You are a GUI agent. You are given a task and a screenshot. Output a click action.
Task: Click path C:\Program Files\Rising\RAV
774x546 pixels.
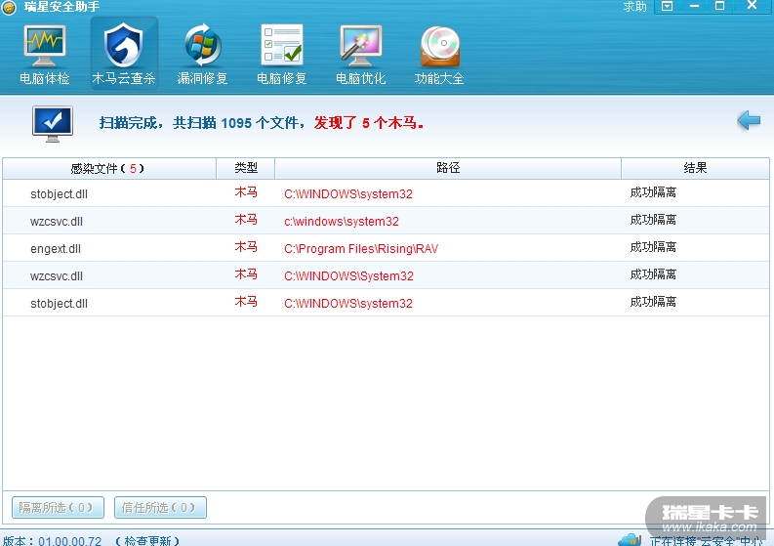[x=361, y=248]
